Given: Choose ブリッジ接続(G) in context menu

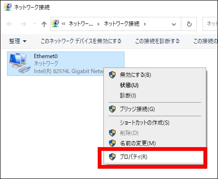Looking at the screenshot, I should (155, 109).
